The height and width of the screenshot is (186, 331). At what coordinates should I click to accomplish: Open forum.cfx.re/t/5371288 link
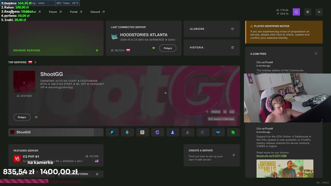point(272,156)
